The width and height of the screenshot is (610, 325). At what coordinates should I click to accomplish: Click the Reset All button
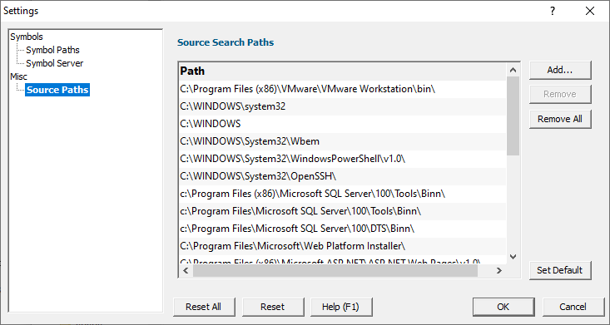[x=204, y=307]
